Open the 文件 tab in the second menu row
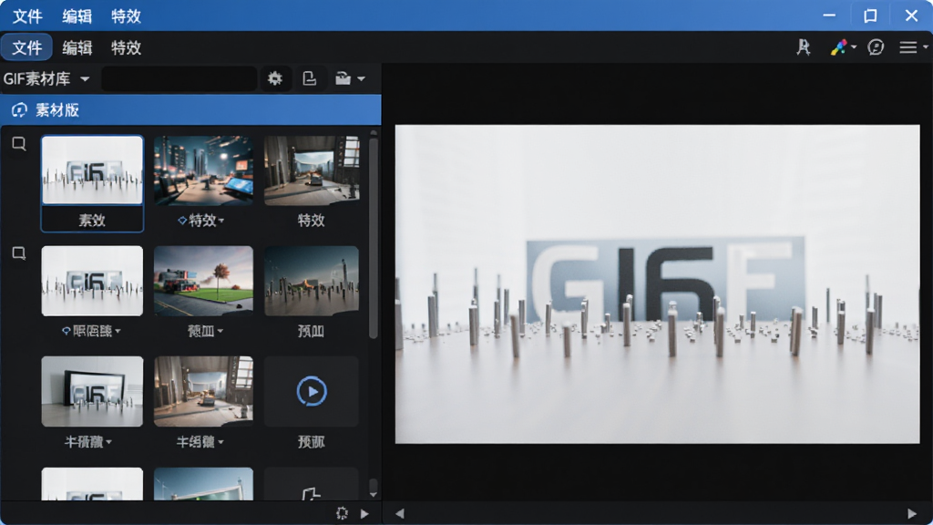This screenshot has width=933, height=525. [26, 47]
